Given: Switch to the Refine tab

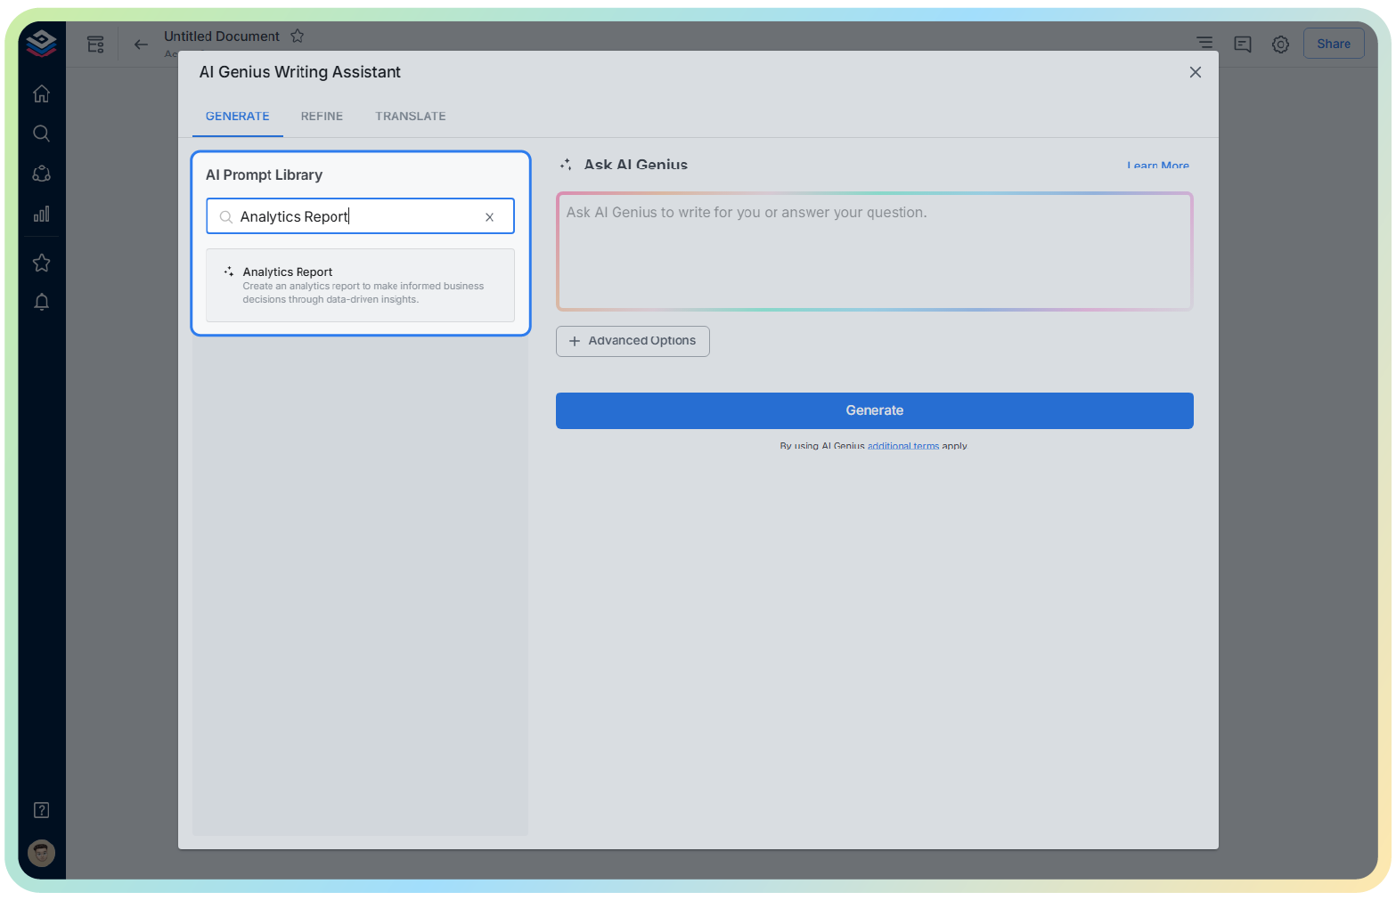Looking at the screenshot, I should (x=322, y=117).
